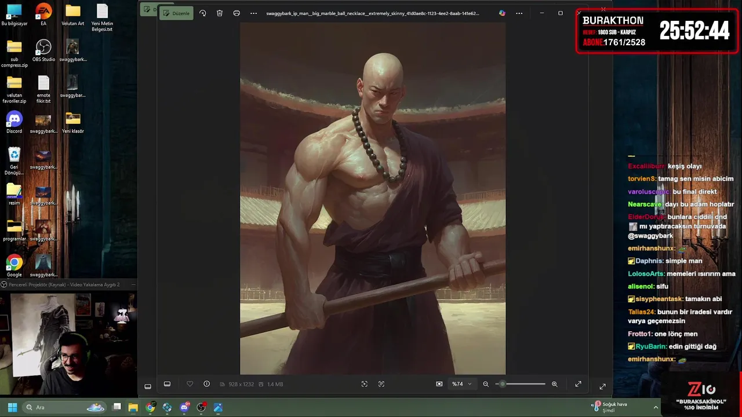
Task: Select the resim desktop icon
Action: pos(14,195)
